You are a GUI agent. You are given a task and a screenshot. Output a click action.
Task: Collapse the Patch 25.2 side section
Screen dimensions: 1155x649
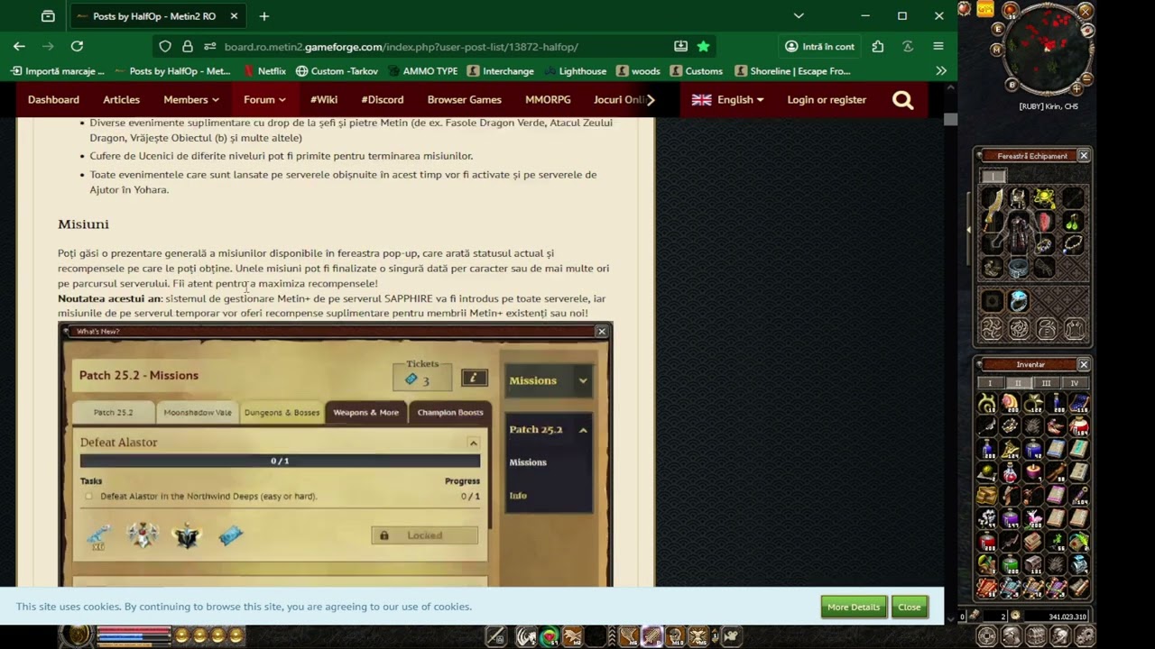pos(583,430)
